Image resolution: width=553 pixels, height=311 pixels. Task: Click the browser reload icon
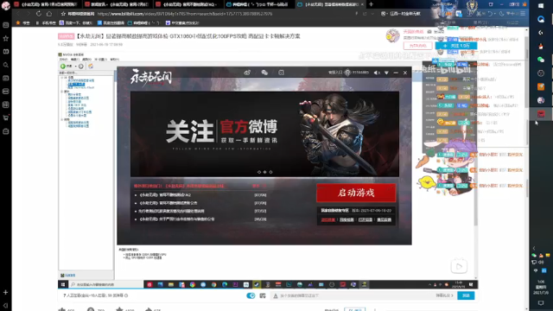coord(38,14)
